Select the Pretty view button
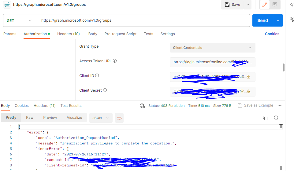 pyautogui.click(x=11, y=118)
